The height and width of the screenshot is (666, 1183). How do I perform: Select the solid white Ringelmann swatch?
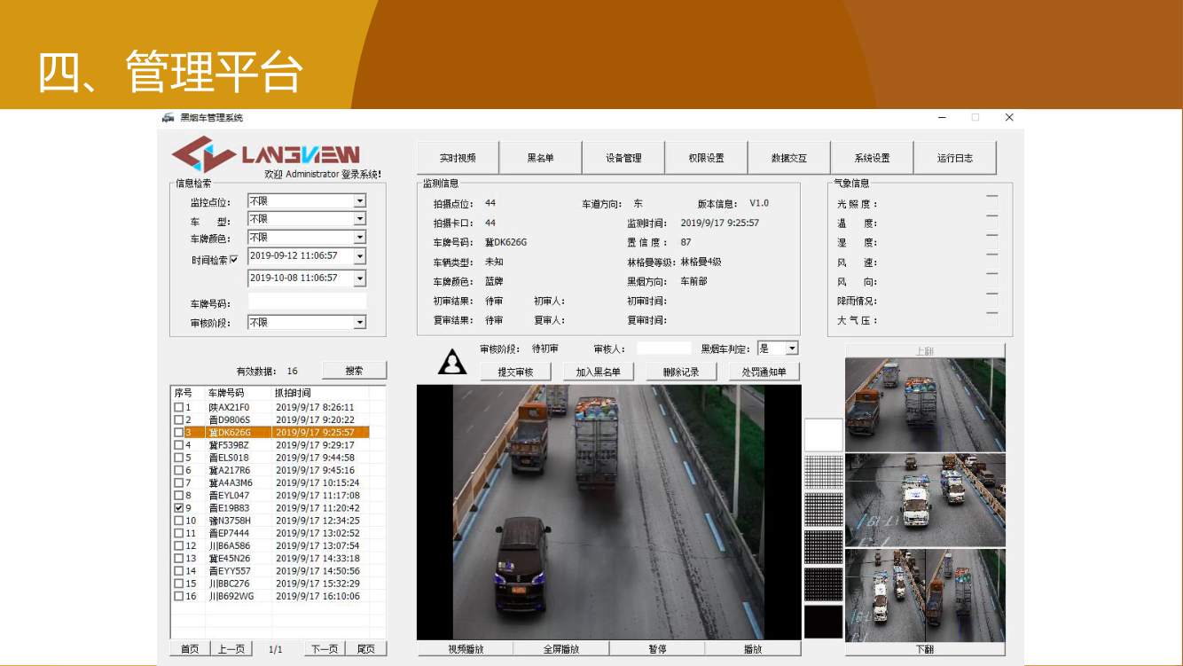pyautogui.click(x=823, y=435)
